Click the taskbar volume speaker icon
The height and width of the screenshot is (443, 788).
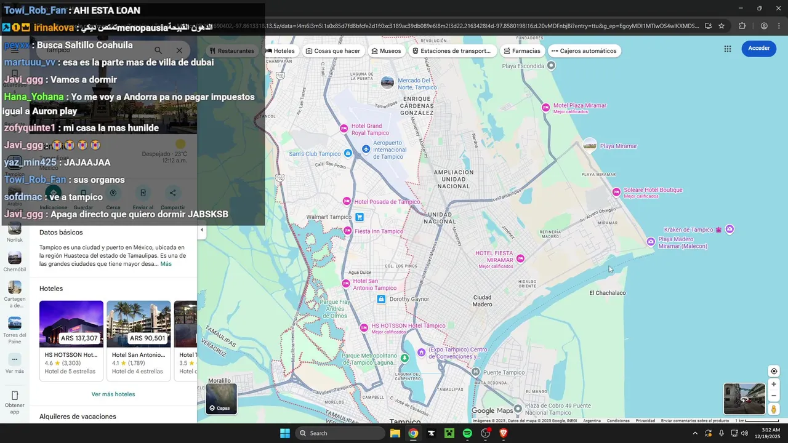744,433
